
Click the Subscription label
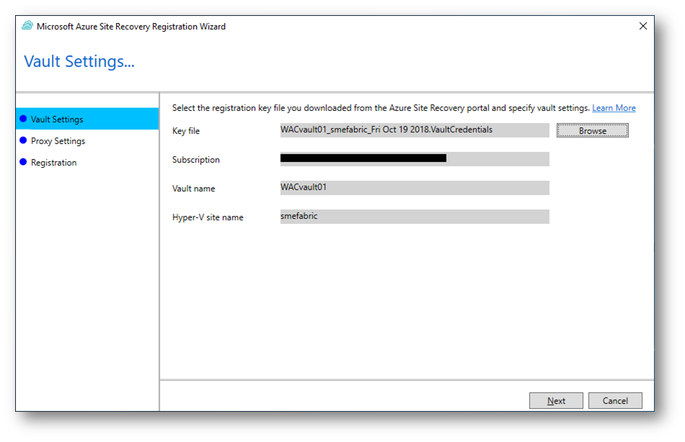(196, 160)
